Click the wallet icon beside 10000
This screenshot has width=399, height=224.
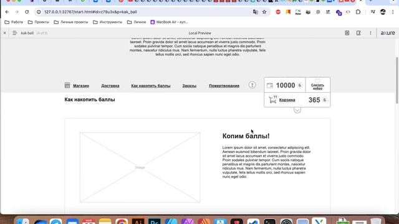coord(270,86)
